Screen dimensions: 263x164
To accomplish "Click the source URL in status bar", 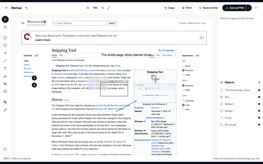I will coord(236,159).
